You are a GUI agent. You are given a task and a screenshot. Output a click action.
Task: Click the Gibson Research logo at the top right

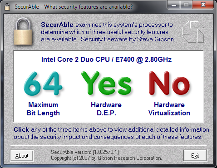[193, 32]
